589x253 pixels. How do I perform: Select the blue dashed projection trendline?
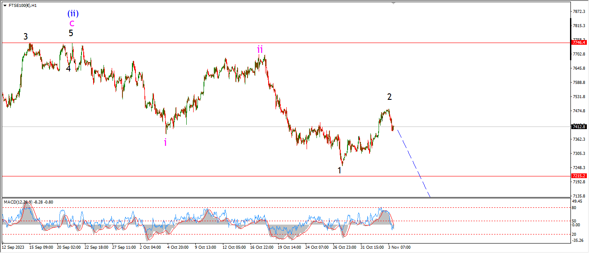click(414, 164)
